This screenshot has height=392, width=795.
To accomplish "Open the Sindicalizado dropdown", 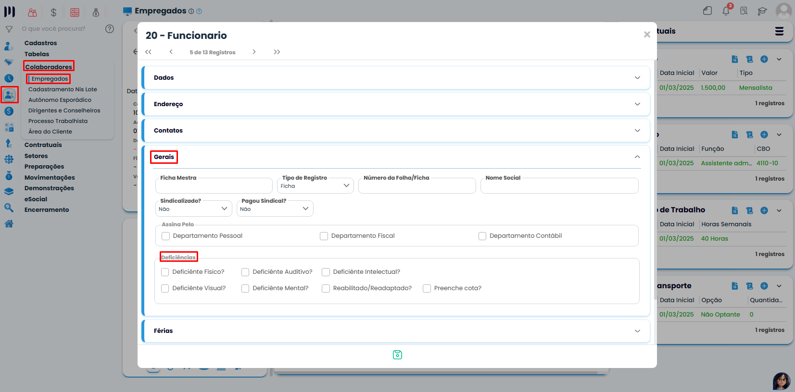I will (193, 209).
